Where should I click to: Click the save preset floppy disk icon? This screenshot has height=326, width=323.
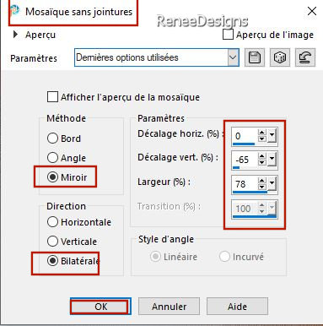(x=255, y=57)
